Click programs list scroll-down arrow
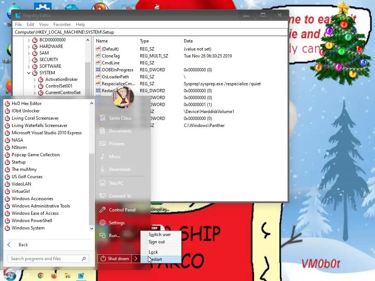 [x=92, y=228]
